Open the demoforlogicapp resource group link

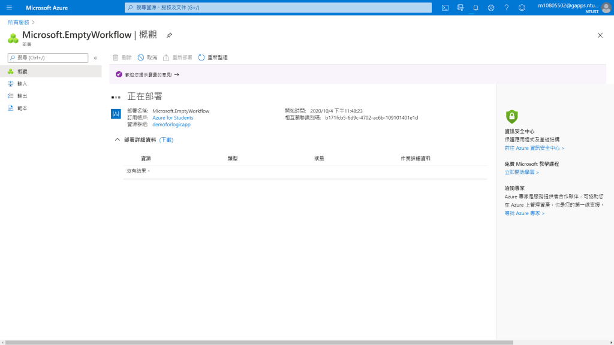pyautogui.click(x=171, y=125)
